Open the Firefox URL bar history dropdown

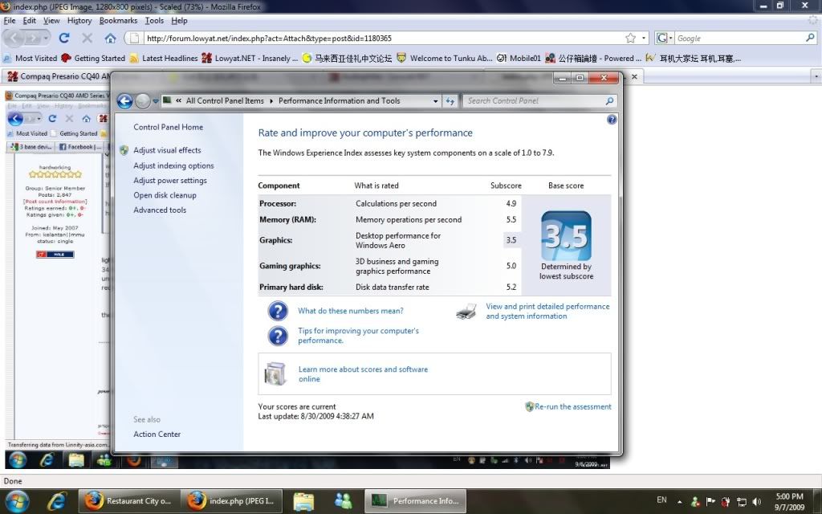(x=644, y=38)
